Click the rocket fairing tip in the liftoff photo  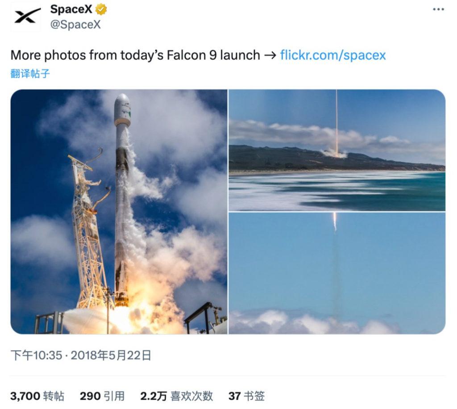point(122,100)
